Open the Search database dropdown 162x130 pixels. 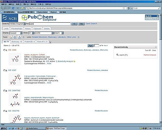coord(17,24)
